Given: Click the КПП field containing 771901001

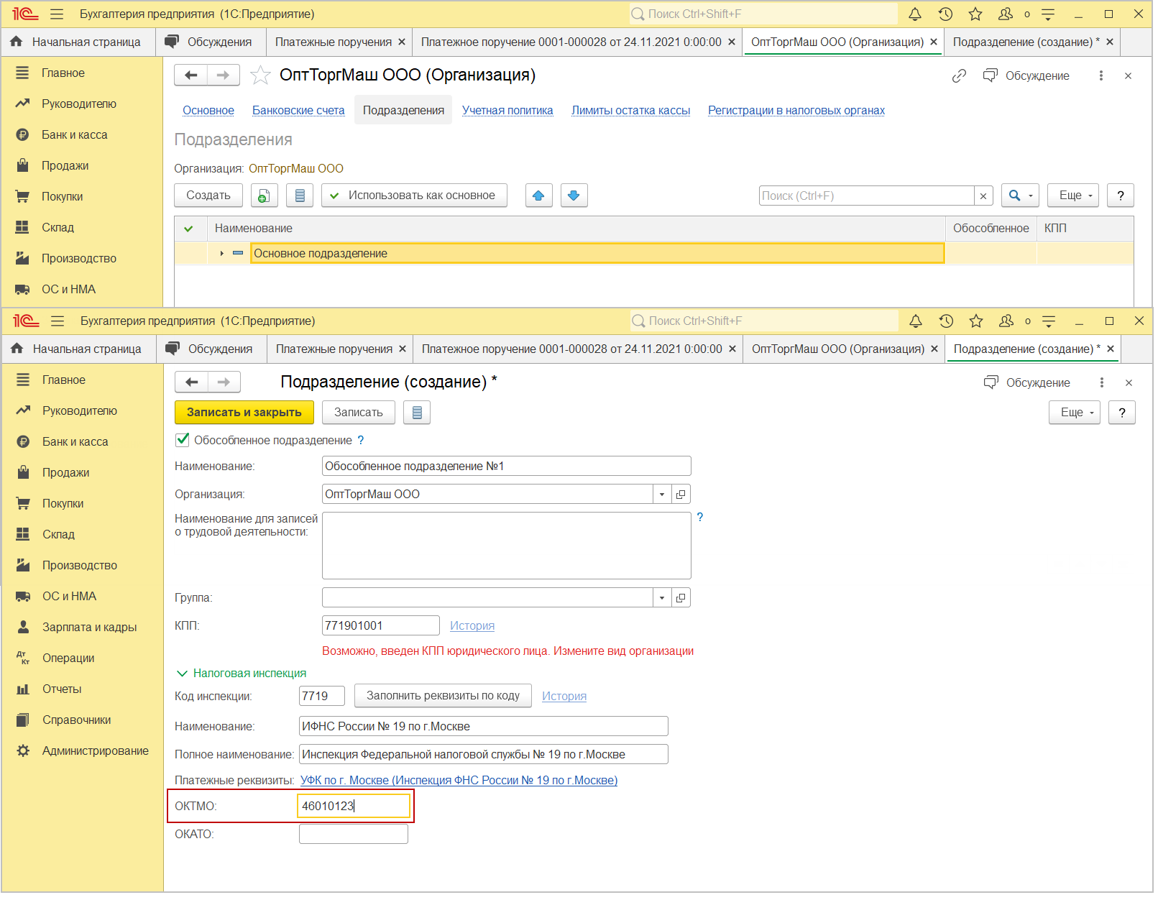Looking at the screenshot, I should point(381,625).
